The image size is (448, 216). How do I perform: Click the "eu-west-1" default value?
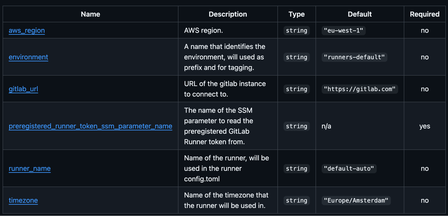point(343,31)
